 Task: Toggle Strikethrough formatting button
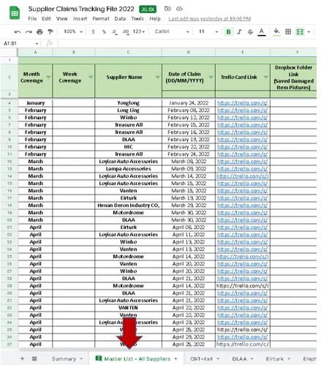pyautogui.click(x=250, y=31)
